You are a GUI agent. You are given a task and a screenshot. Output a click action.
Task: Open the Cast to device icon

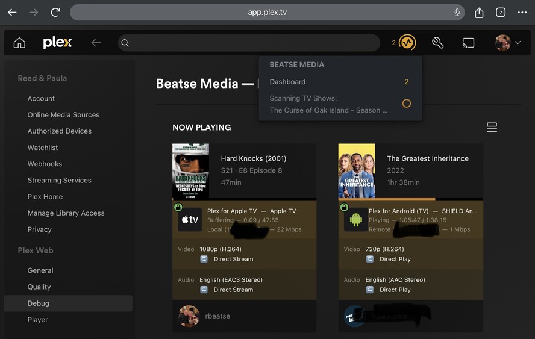(468, 43)
